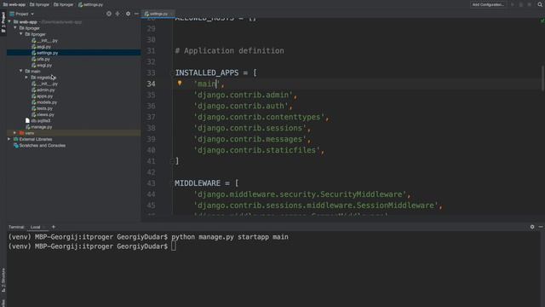This screenshot has height=307, width=545.
Task: Click the lightbulb quick-fix icon on line 34
Action: pyautogui.click(x=180, y=84)
